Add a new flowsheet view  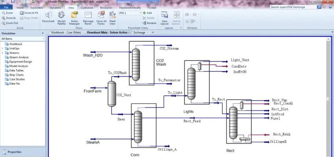tap(147, 13)
